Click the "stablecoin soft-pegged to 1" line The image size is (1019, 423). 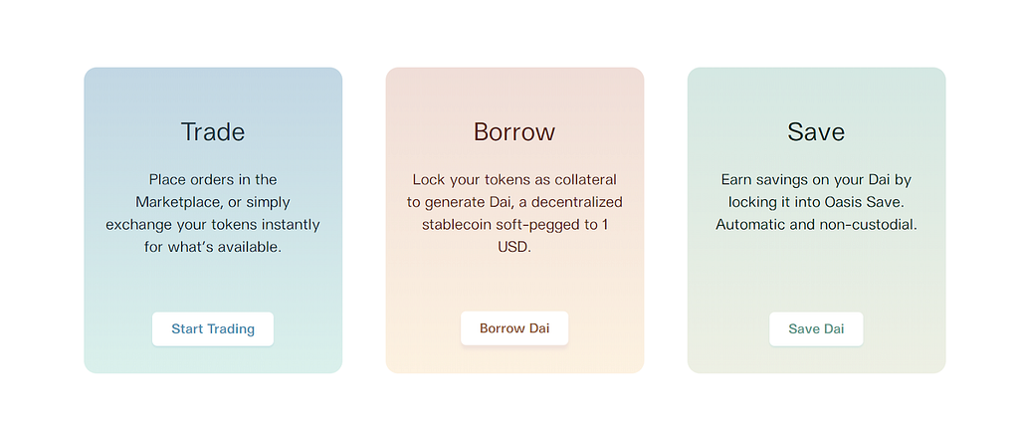coord(514,225)
